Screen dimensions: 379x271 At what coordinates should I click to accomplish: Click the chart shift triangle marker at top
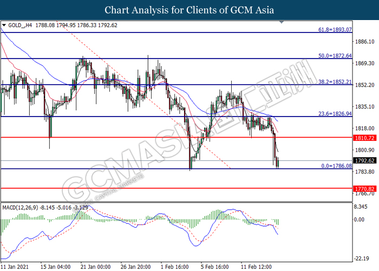pyautogui.click(x=282, y=22)
